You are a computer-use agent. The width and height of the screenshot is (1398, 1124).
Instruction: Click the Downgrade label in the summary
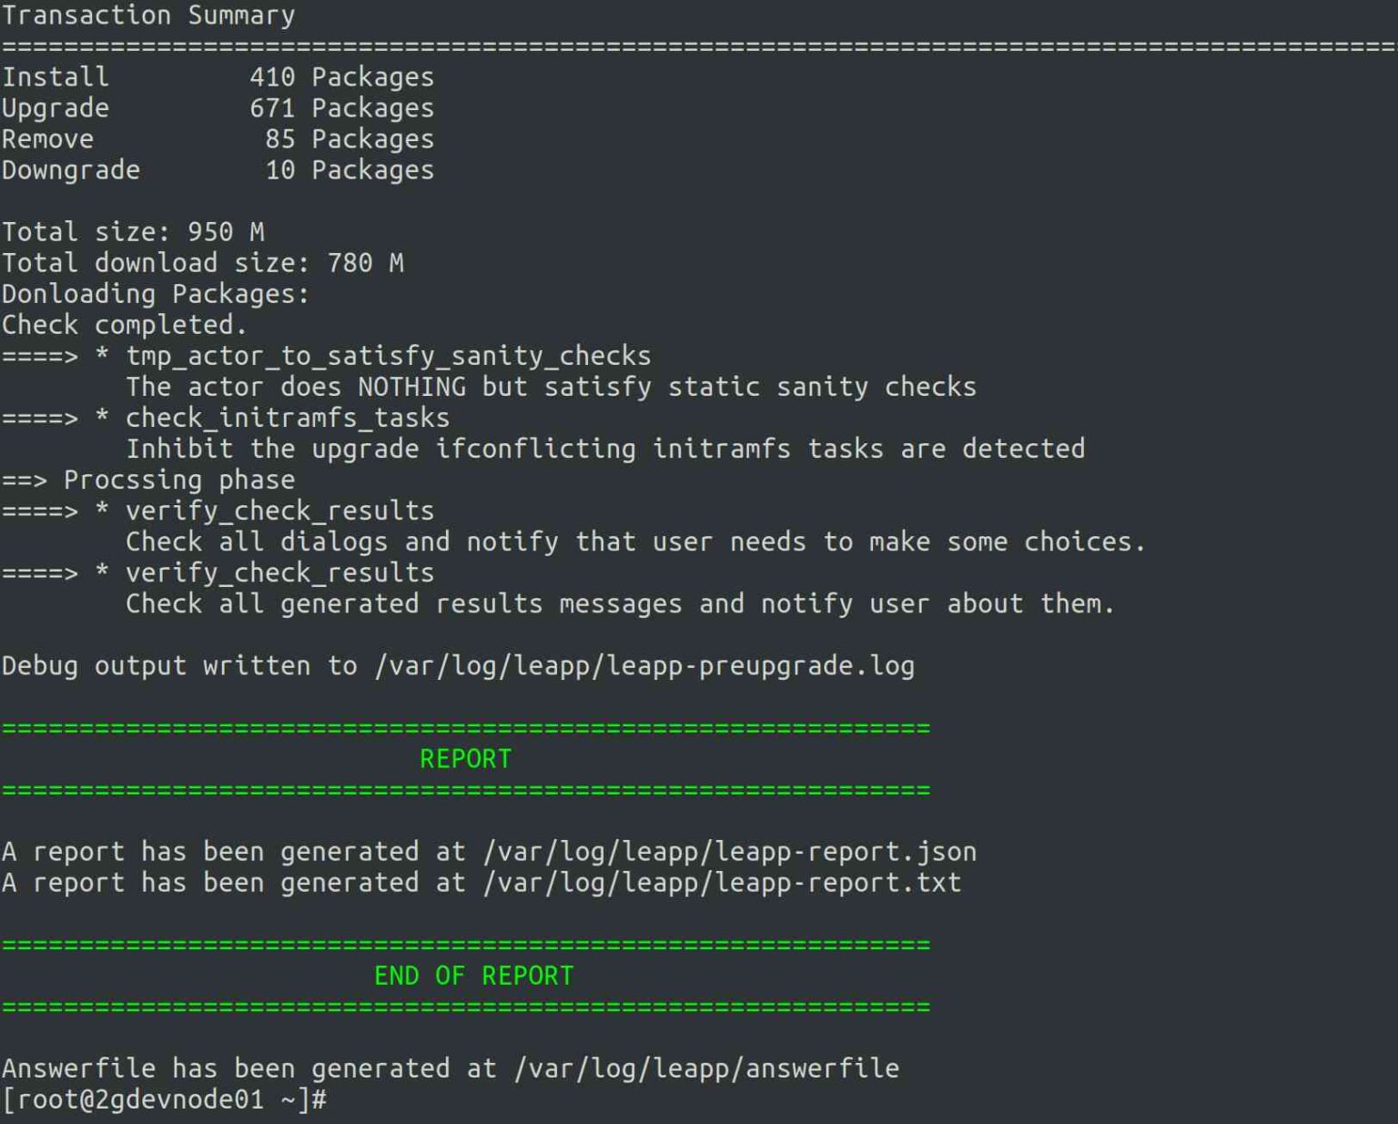point(71,170)
